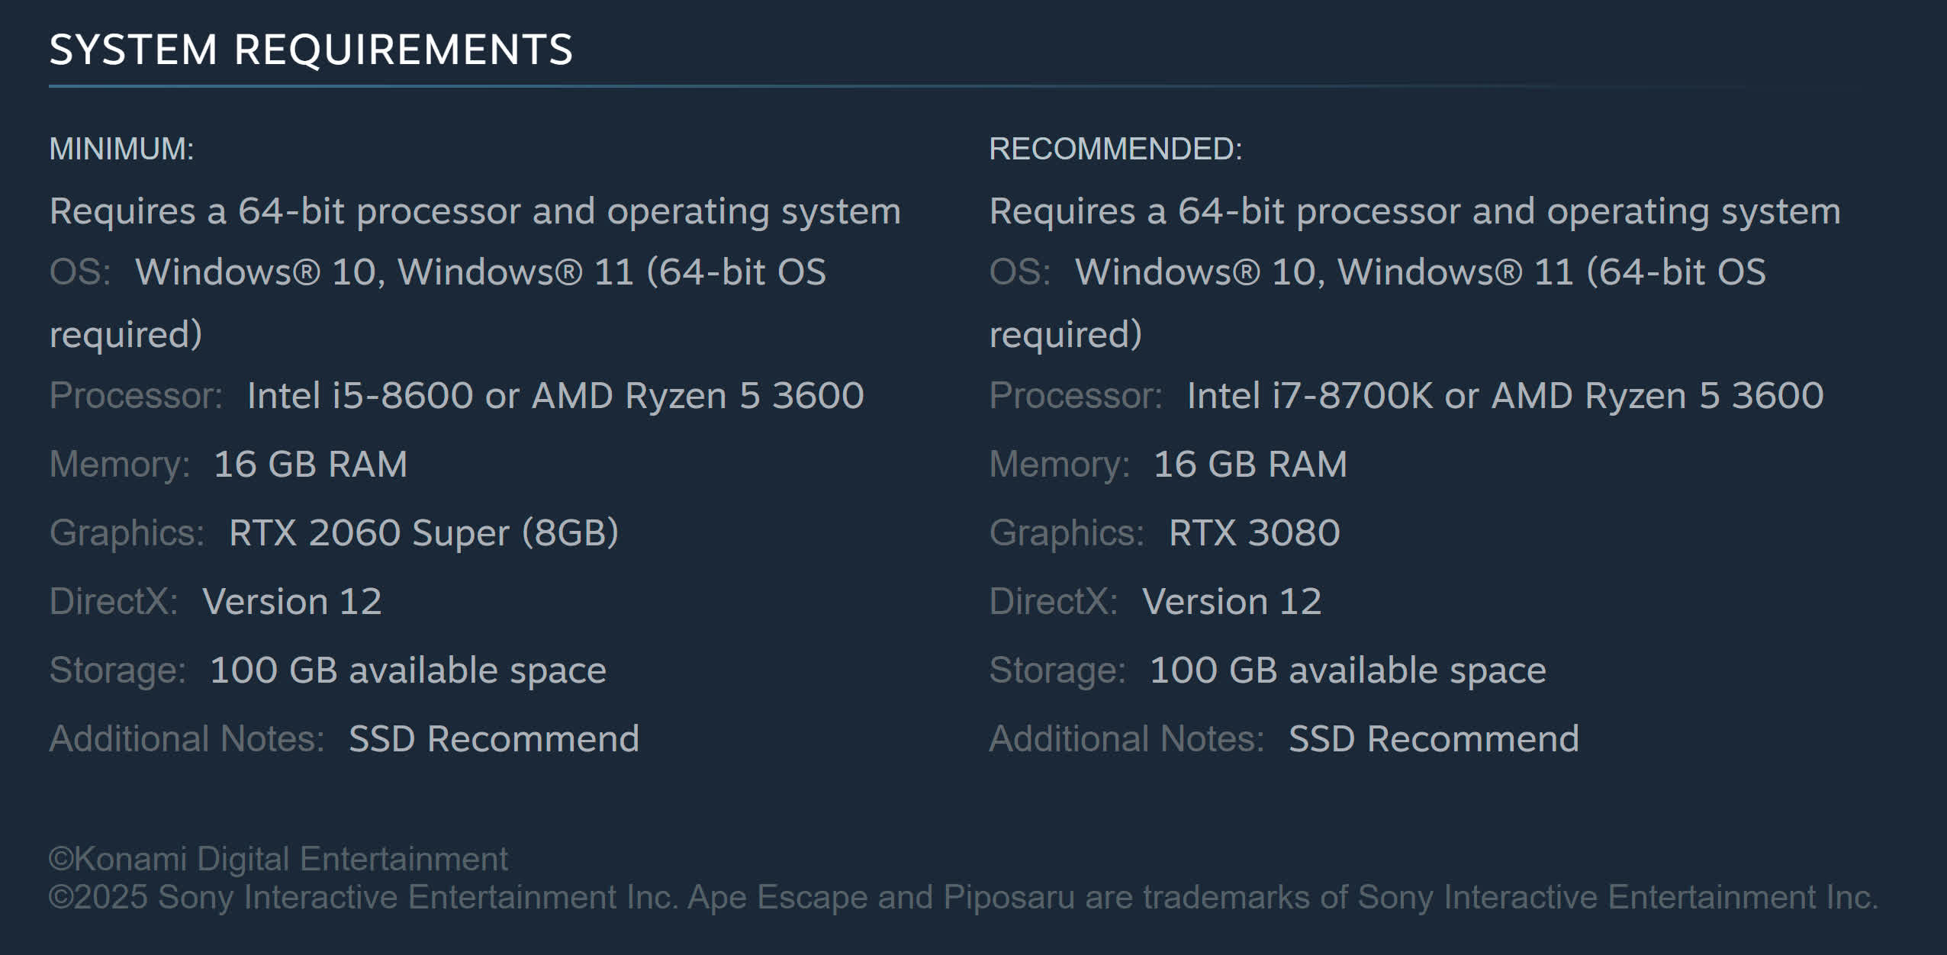
Task: Click the RECOMMENDED section label
Action: click(x=1115, y=149)
